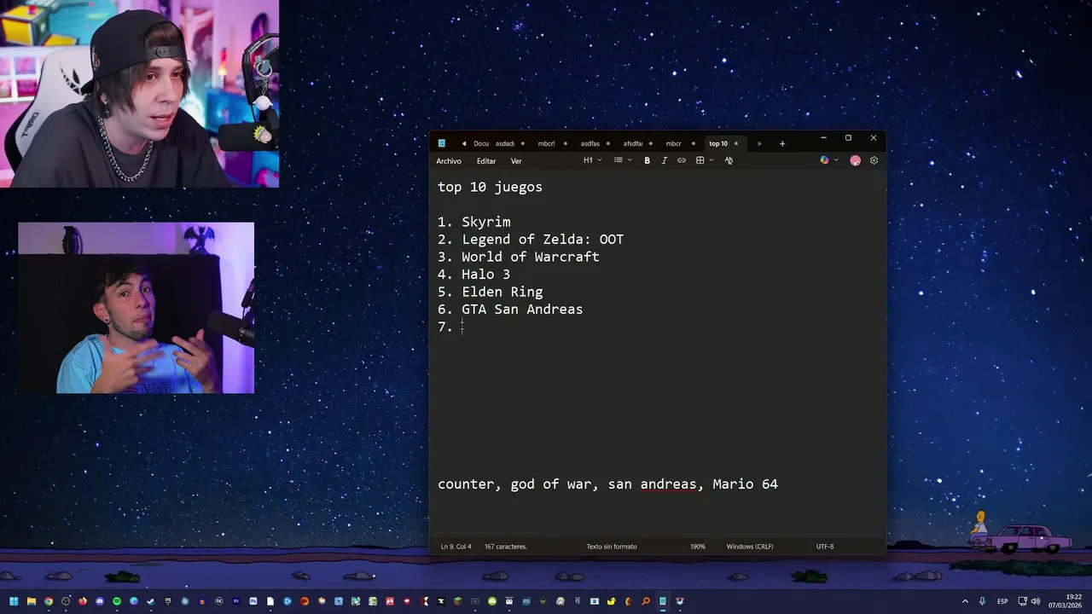Open Windows (CRLF) line ending selector
This screenshot has width=1092, height=614.
[750, 547]
